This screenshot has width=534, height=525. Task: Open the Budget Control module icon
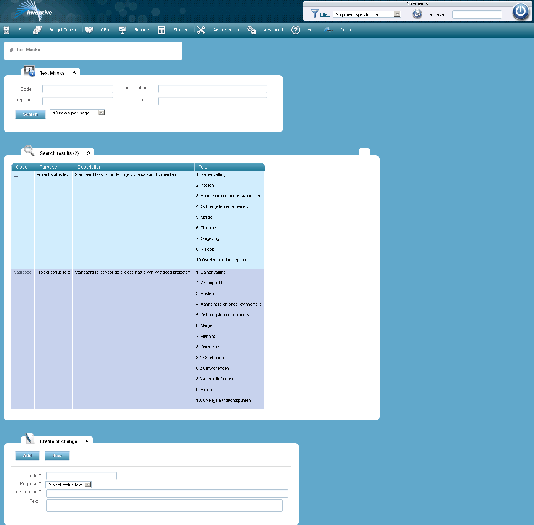tap(37, 30)
